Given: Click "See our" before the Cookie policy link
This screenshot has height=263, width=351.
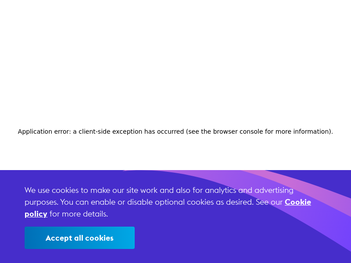Looking at the screenshot, I should 269,202.
